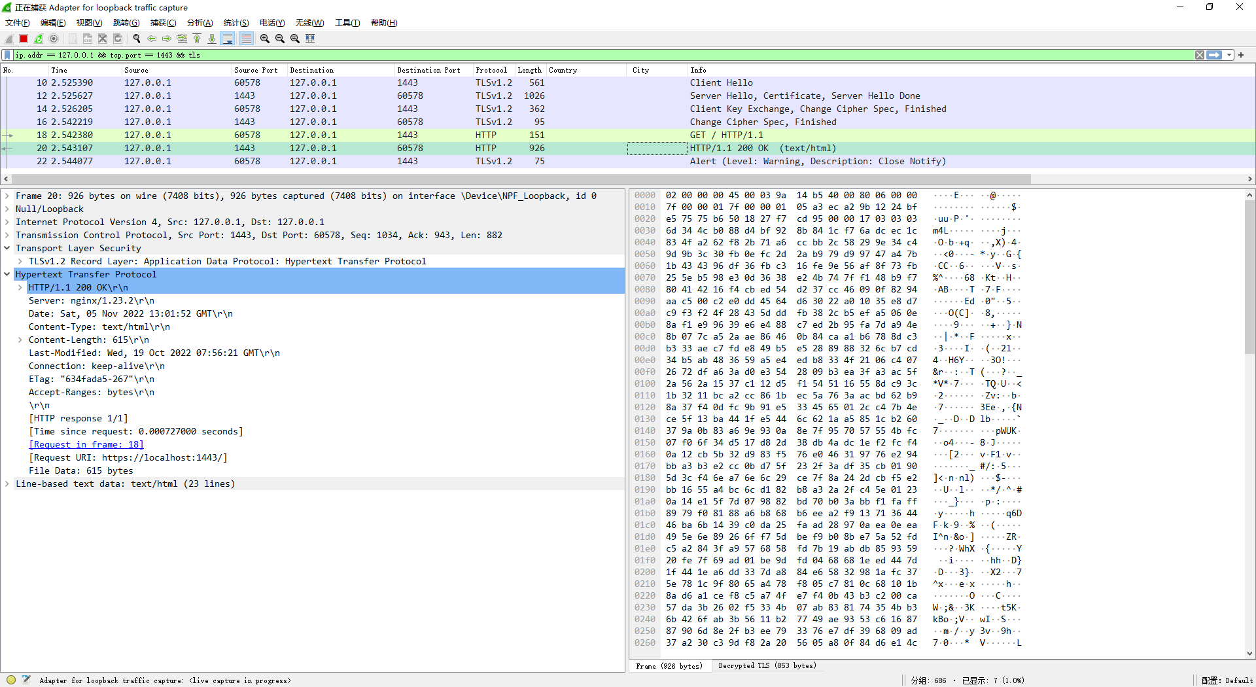Sort packets by Protocol column header
The width and height of the screenshot is (1256, 687).
coord(494,70)
